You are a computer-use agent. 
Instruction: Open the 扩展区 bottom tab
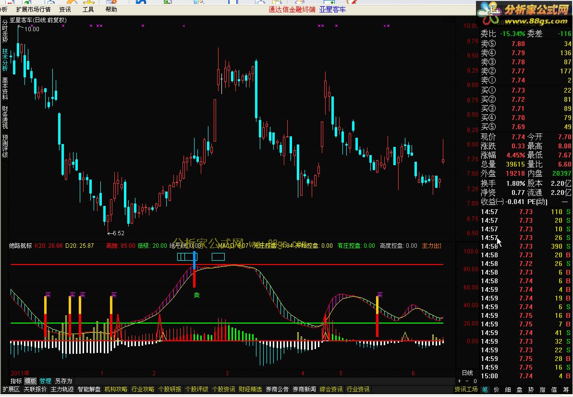tap(11, 389)
